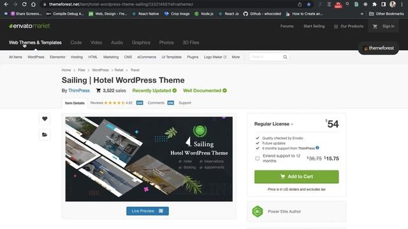Image resolution: width=408 pixels, height=229 pixels.
Task: Add item to favorites with heart icon
Action: [45, 119]
